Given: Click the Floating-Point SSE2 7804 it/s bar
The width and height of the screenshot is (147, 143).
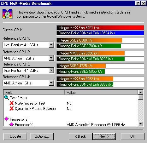Looking at the screenshot, I should 89,46.
